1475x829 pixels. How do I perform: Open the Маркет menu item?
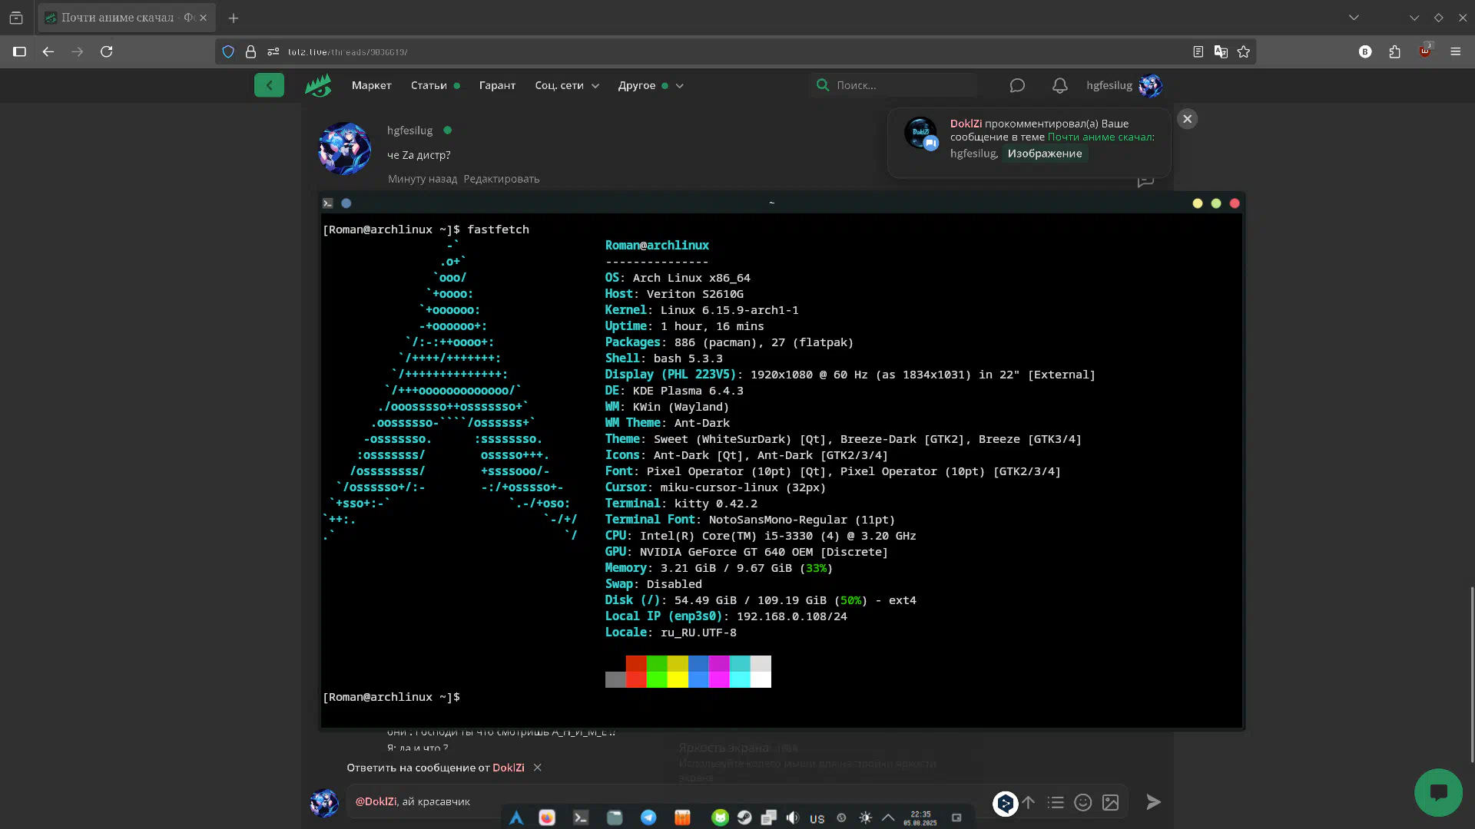[x=372, y=85]
